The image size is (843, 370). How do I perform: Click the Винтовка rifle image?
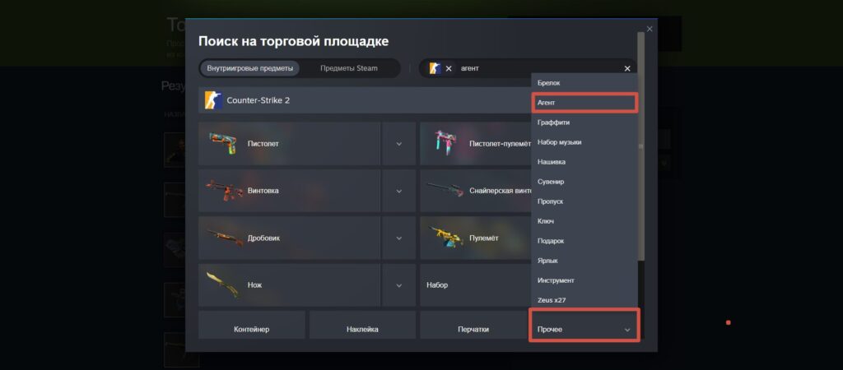tap(224, 191)
